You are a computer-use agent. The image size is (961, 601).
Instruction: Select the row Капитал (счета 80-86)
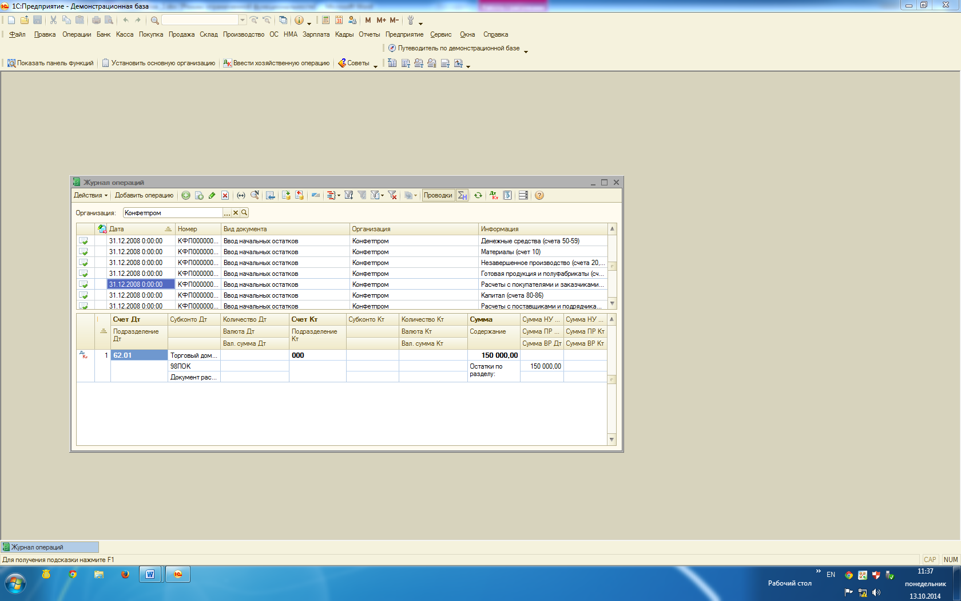[x=342, y=295]
